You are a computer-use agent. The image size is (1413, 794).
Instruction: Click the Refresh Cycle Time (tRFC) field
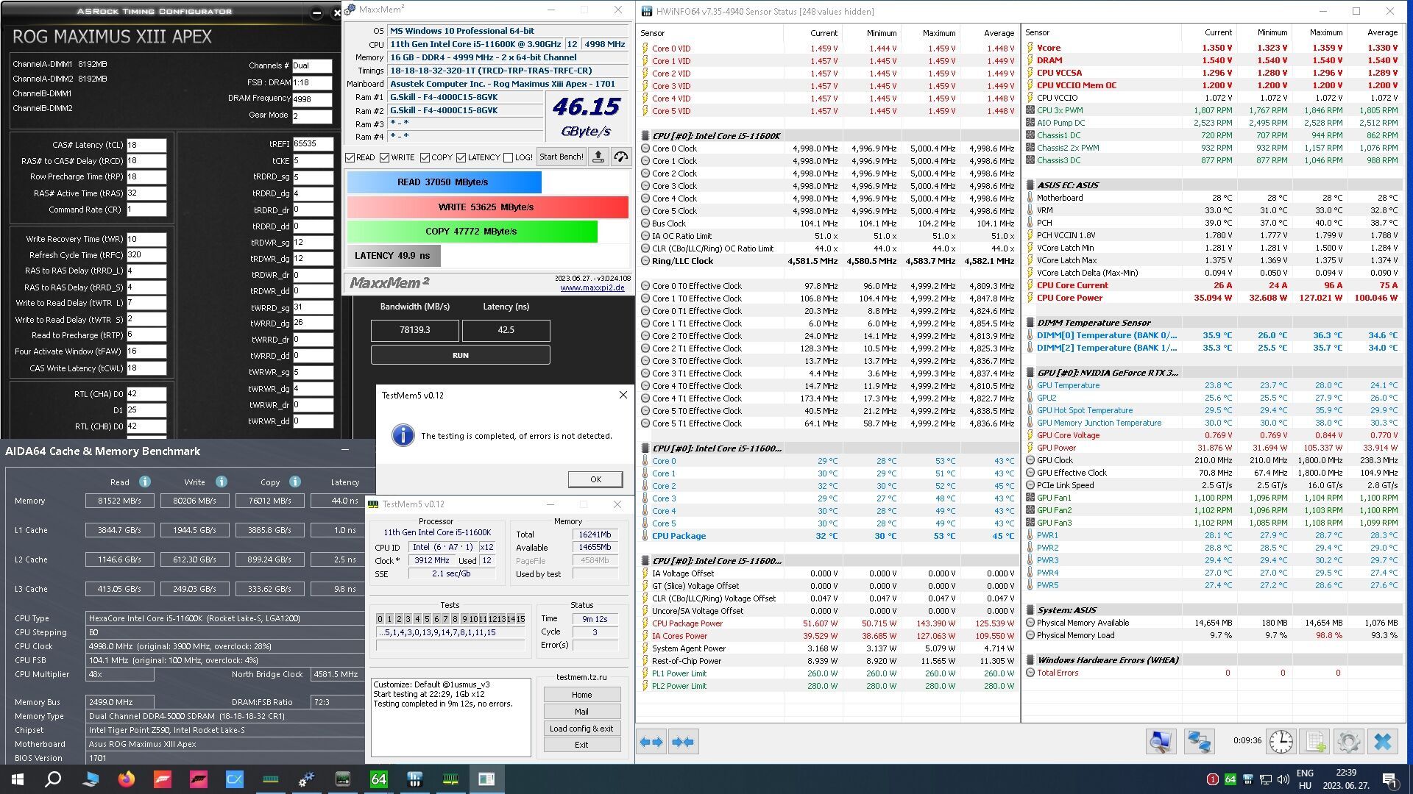click(x=146, y=255)
